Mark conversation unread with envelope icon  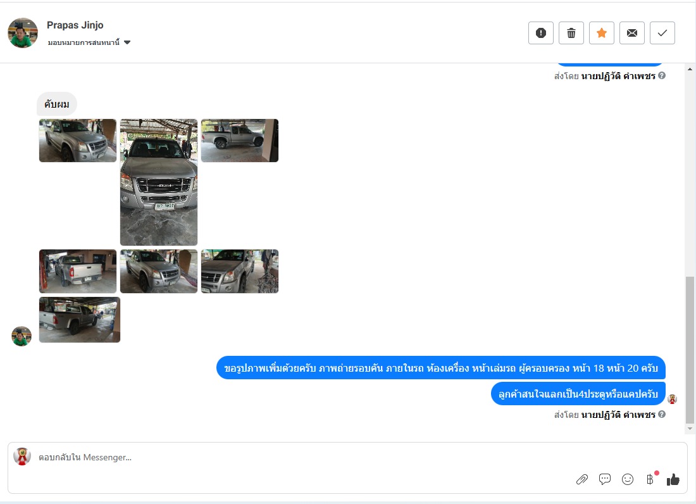632,33
